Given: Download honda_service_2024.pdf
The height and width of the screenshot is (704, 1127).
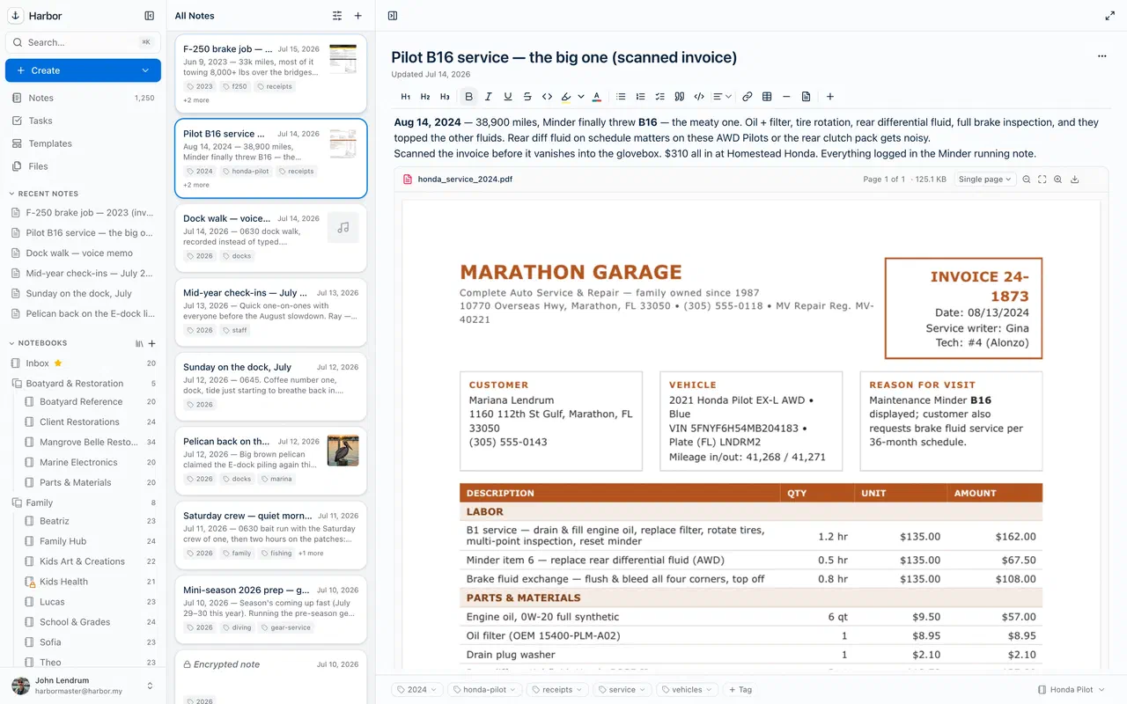Looking at the screenshot, I should (1075, 180).
